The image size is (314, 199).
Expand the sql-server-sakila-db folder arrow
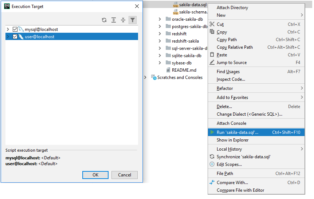[160, 48]
